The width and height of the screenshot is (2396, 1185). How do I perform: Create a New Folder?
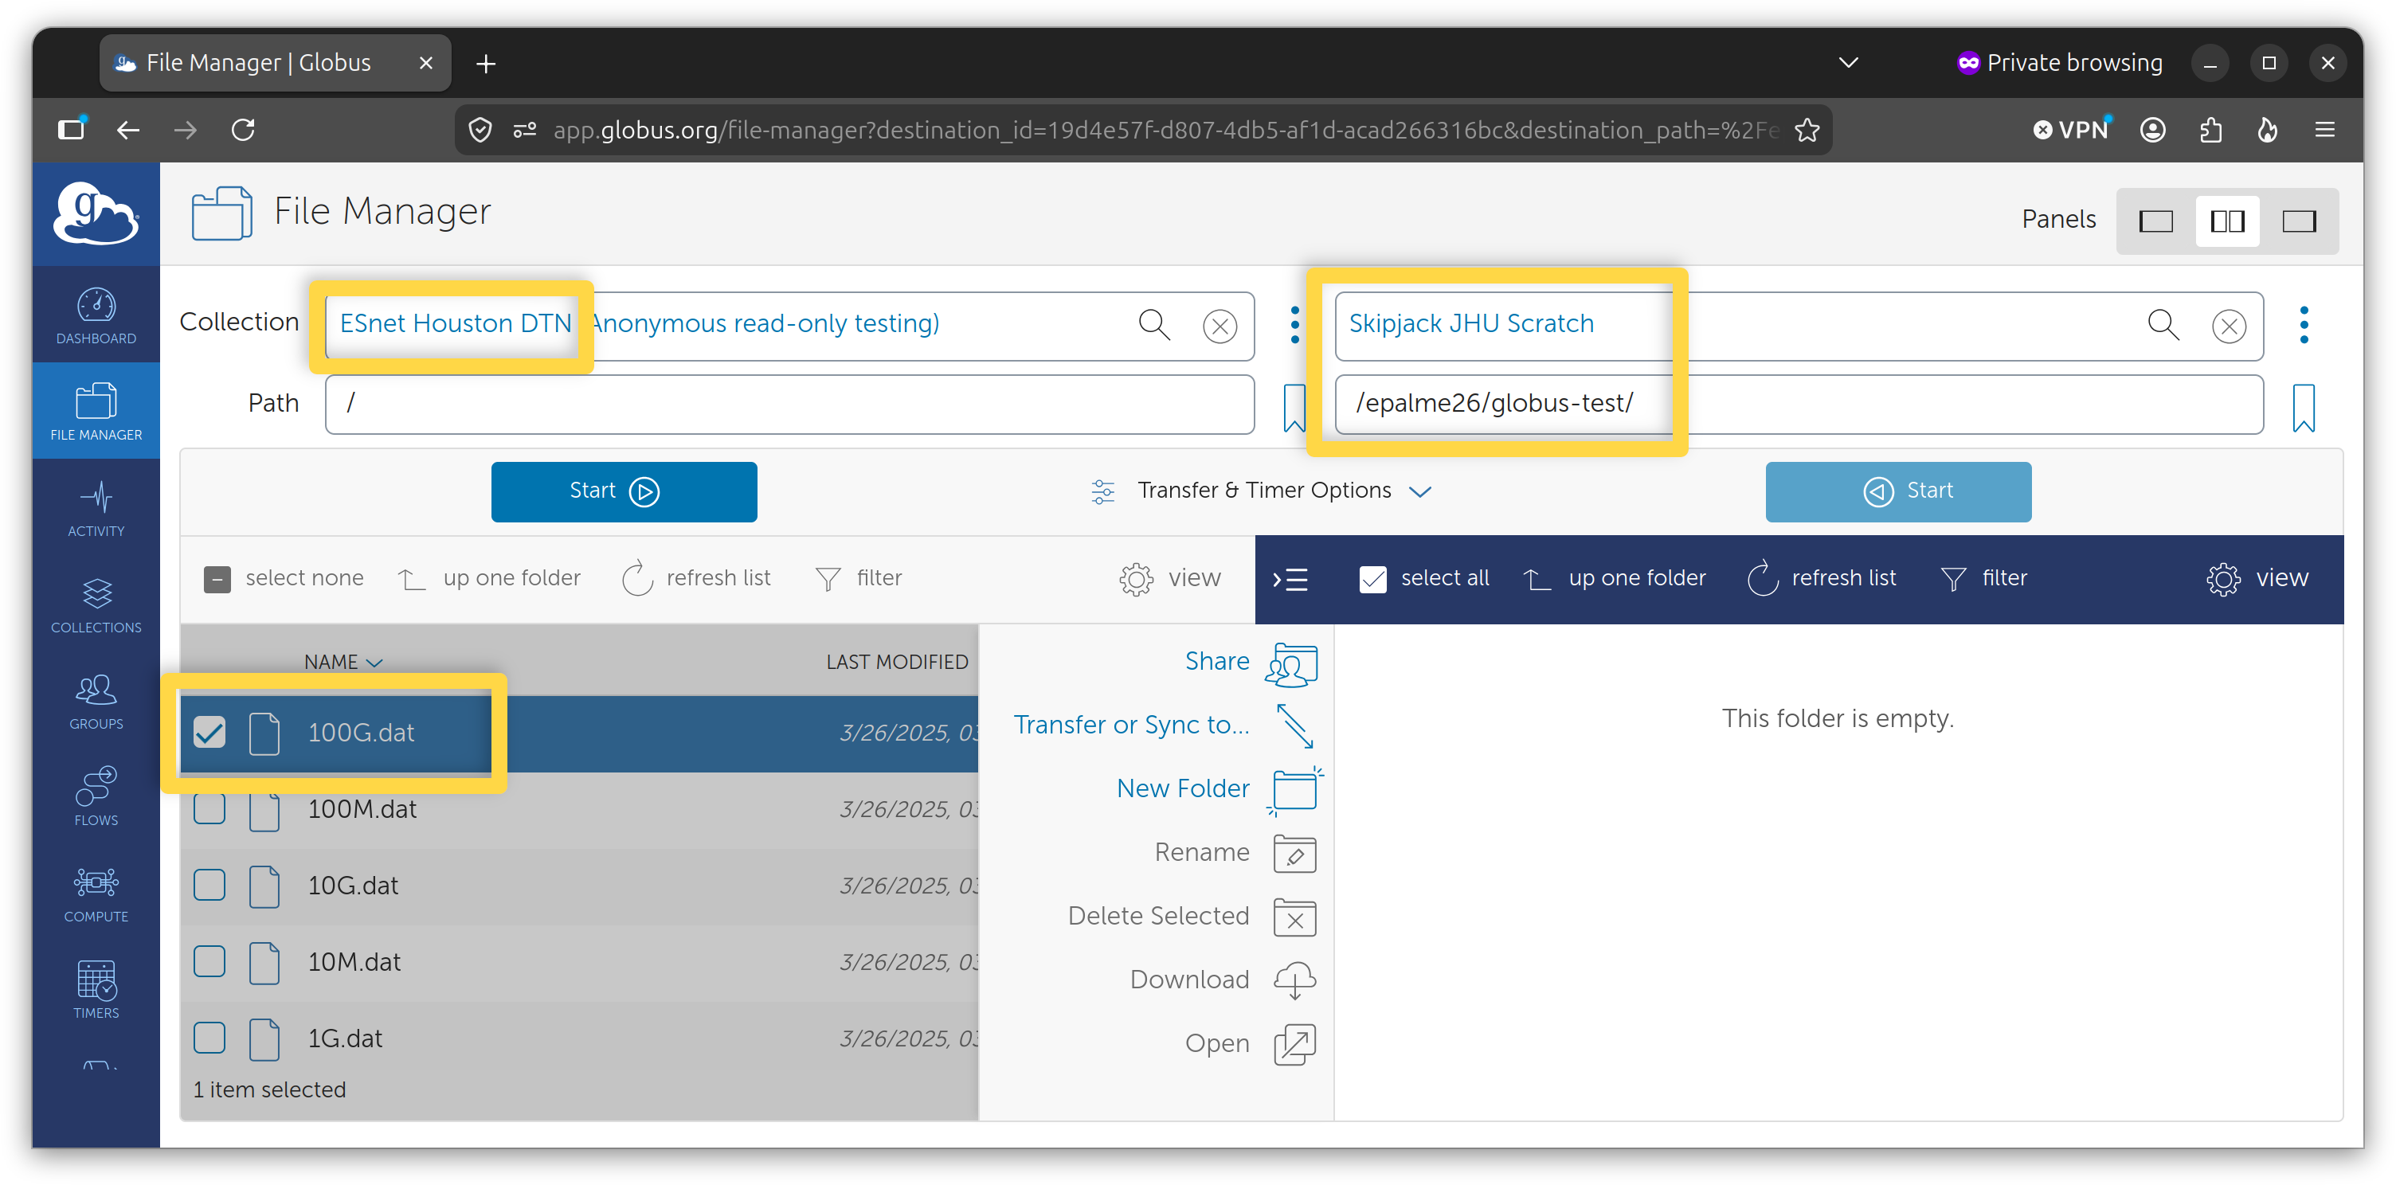1219,790
